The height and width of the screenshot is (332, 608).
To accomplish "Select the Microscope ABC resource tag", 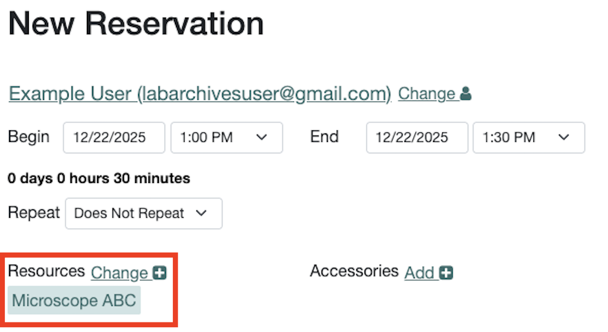I will (x=74, y=301).
